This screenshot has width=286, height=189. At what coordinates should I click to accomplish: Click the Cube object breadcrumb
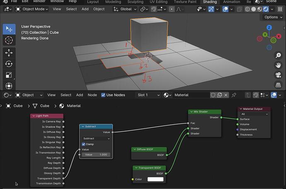15,106
